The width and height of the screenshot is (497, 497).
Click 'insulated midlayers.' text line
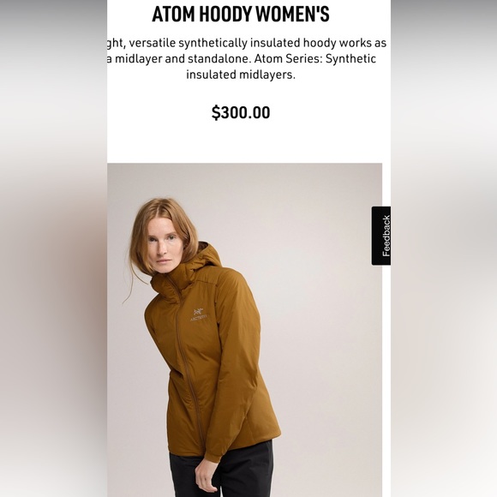pos(241,75)
